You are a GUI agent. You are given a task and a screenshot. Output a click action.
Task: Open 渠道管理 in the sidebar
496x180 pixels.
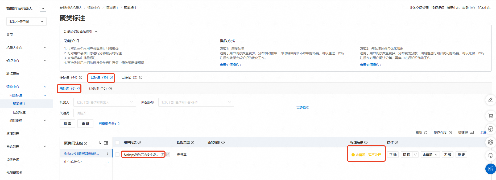point(13,134)
